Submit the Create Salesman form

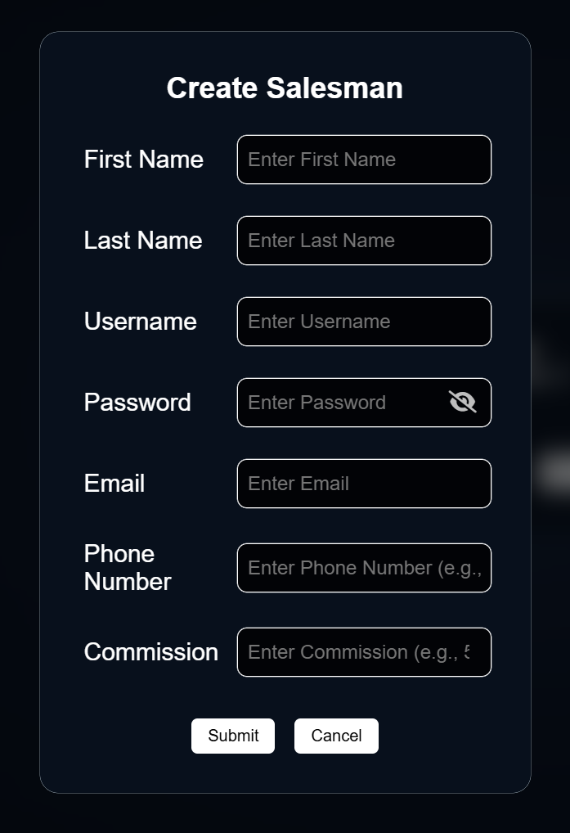click(x=233, y=736)
